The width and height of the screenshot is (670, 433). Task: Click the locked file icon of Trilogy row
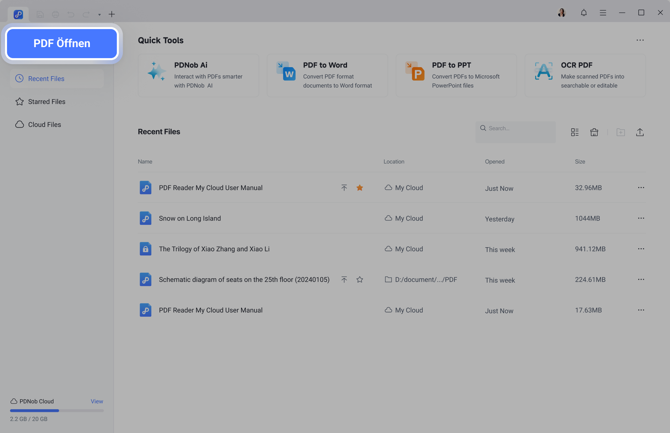145,249
